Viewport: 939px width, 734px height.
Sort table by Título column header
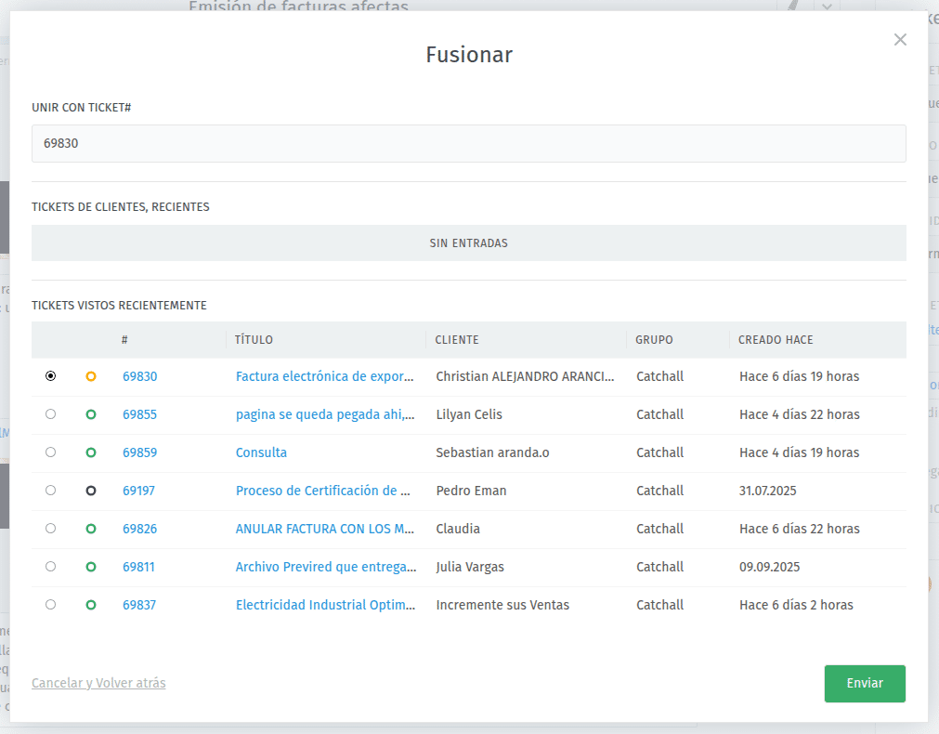click(254, 340)
